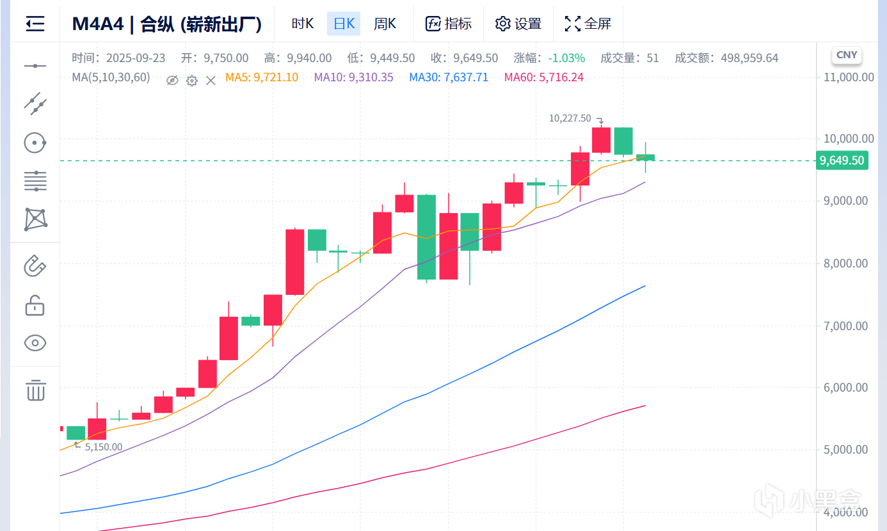The width and height of the screenshot is (887, 531).
Task: Switch to 周K weekly chart
Action: click(385, 24)
